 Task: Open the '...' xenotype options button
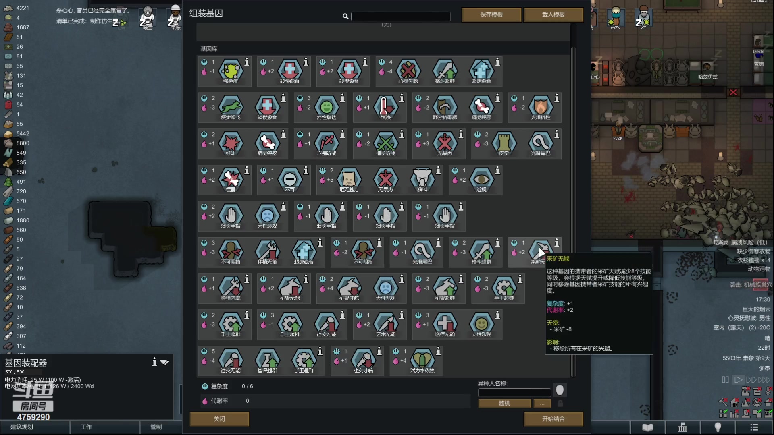click(542, 403)
